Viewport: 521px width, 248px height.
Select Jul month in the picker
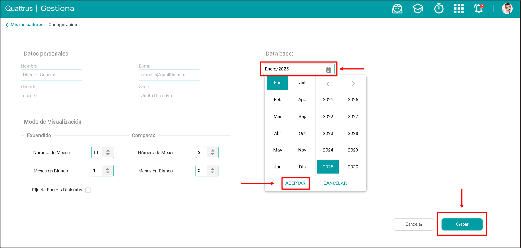coord(302,83)
